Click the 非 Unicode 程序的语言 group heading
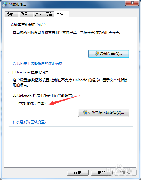Image resolution: width=141 pixels, height=180 pixels. (x=30, y=72)
